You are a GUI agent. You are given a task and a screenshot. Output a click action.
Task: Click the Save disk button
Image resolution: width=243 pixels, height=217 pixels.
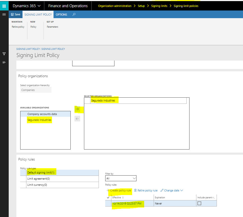click(x=16, y=14)
